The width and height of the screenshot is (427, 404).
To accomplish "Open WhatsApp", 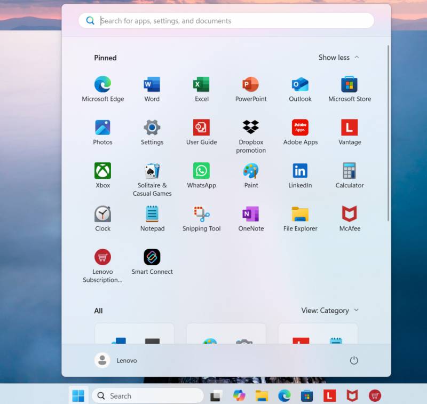I will point(202,176).
